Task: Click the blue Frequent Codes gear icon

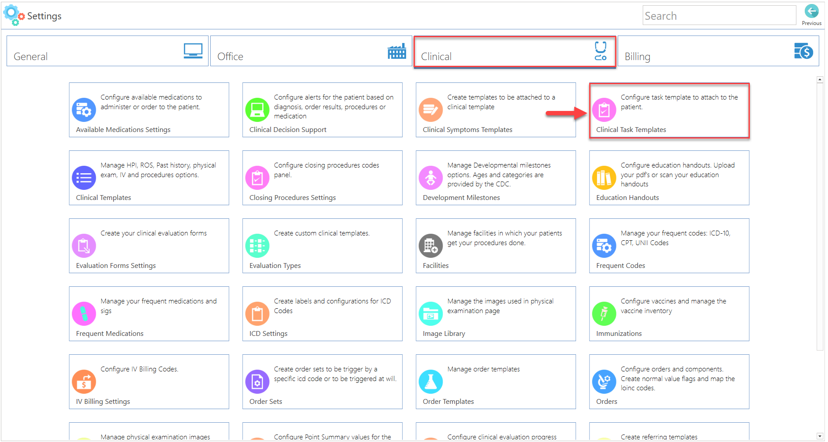Action: pos(604,246)
